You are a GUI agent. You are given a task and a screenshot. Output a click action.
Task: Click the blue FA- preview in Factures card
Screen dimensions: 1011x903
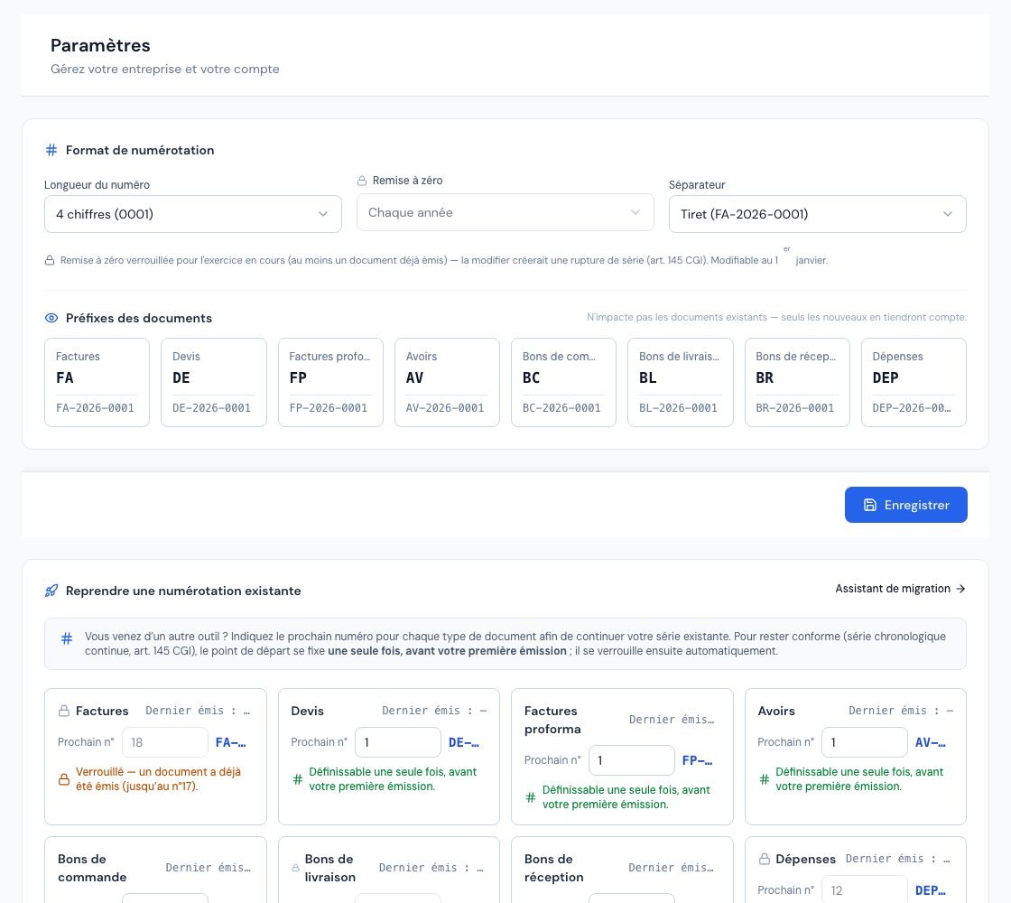[x=231, y=742]
